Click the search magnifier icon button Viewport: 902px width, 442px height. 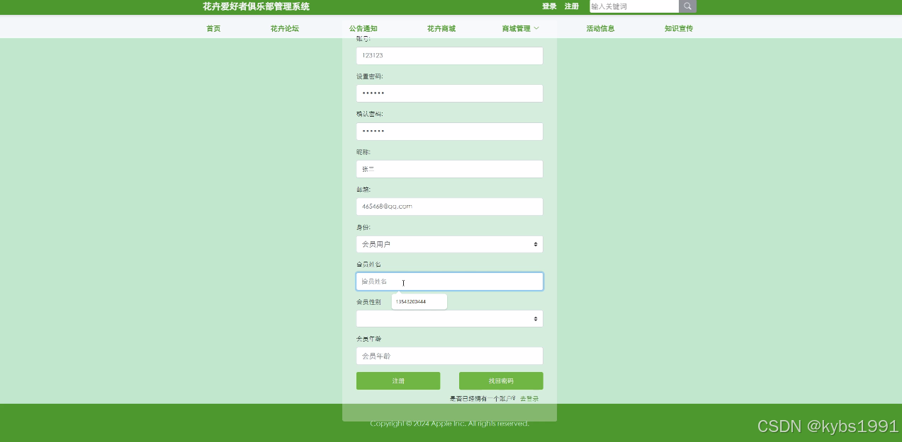pyautogui.click(x=687, y=6)
